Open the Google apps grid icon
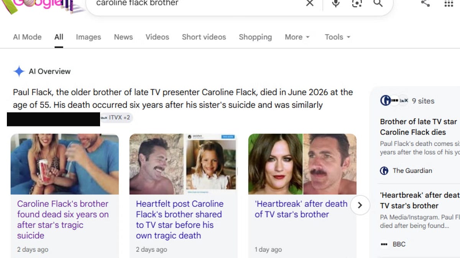The height and width of the screenshot is (258, 460). click(449, 3)
